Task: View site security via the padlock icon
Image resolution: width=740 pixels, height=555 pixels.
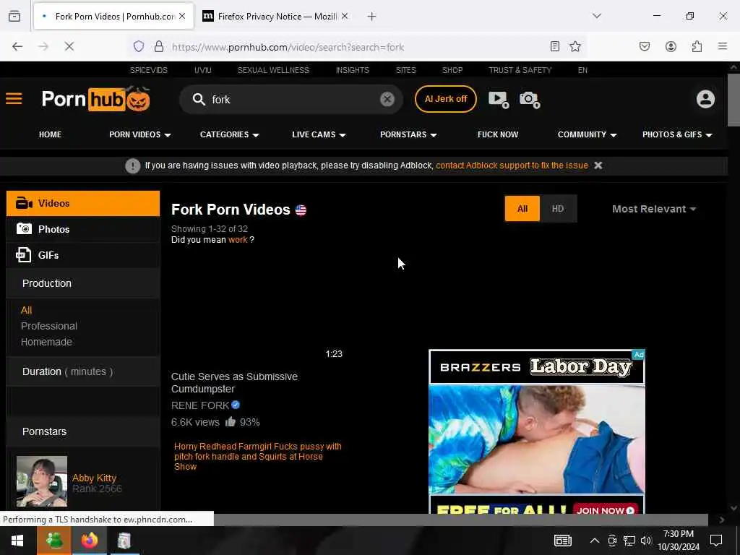Action: 159,46
